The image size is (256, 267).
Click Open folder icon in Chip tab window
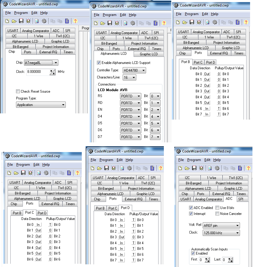(x=14, y=21)
